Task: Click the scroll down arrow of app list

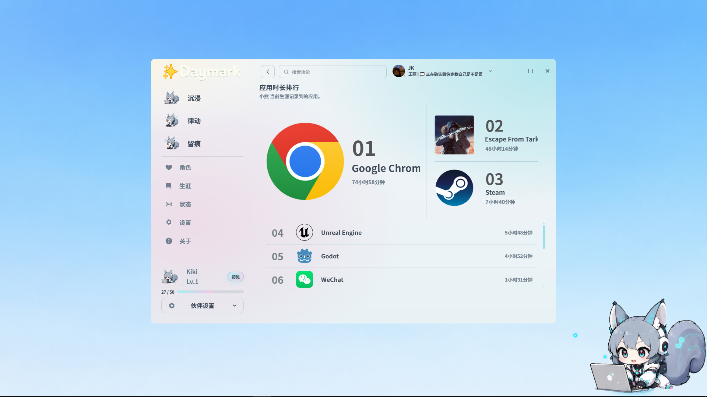Action: pyautogui.click(x=544, y=286)
